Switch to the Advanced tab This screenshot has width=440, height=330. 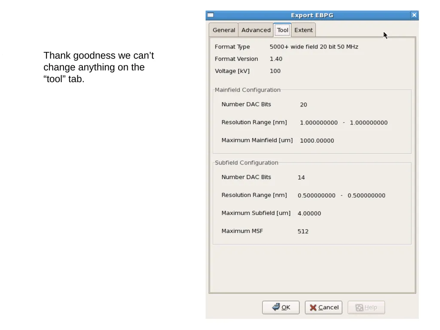(x=256, y=30)
